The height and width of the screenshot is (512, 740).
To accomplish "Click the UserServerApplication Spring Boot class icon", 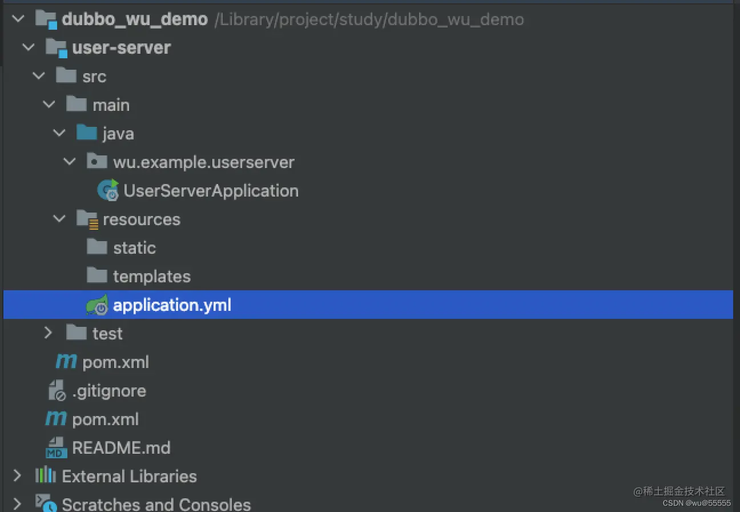I will (108, 190).
